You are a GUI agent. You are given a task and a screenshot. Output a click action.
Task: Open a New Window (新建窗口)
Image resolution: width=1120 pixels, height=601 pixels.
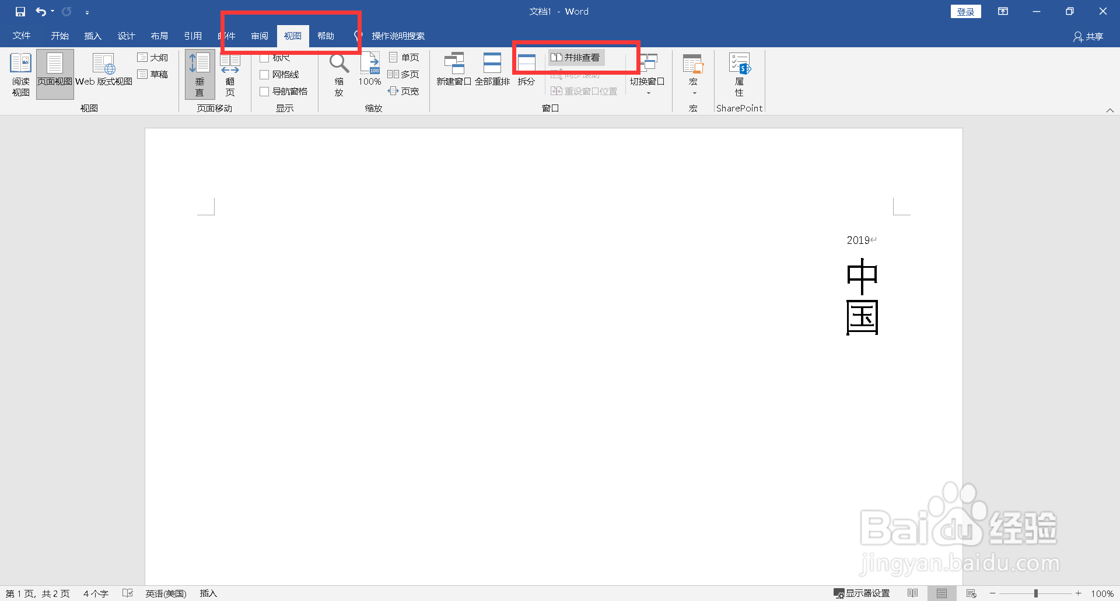[x=454, y=70]
